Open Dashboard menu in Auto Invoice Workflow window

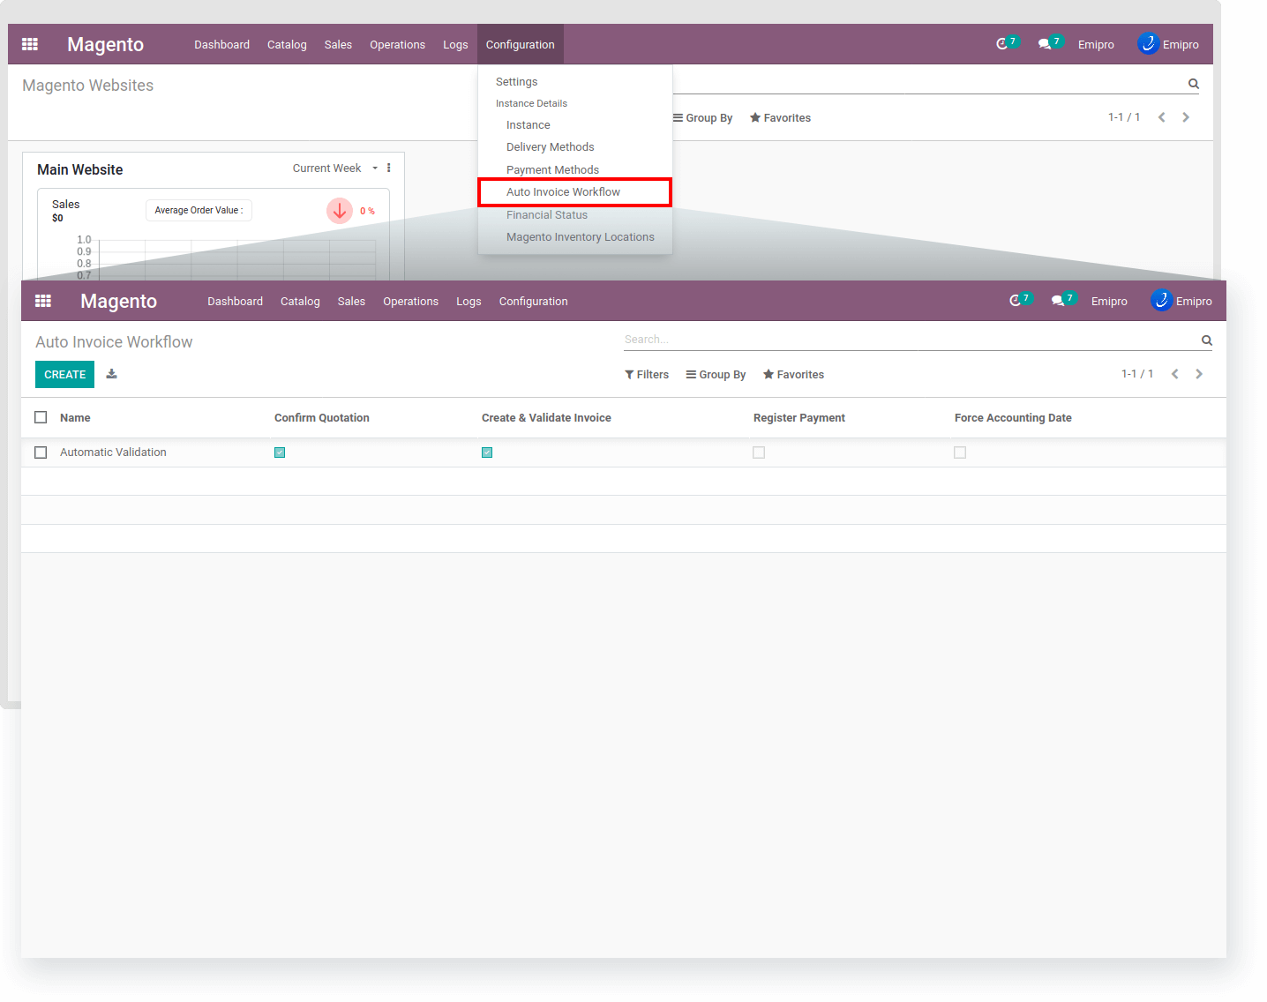coord(236,302)
